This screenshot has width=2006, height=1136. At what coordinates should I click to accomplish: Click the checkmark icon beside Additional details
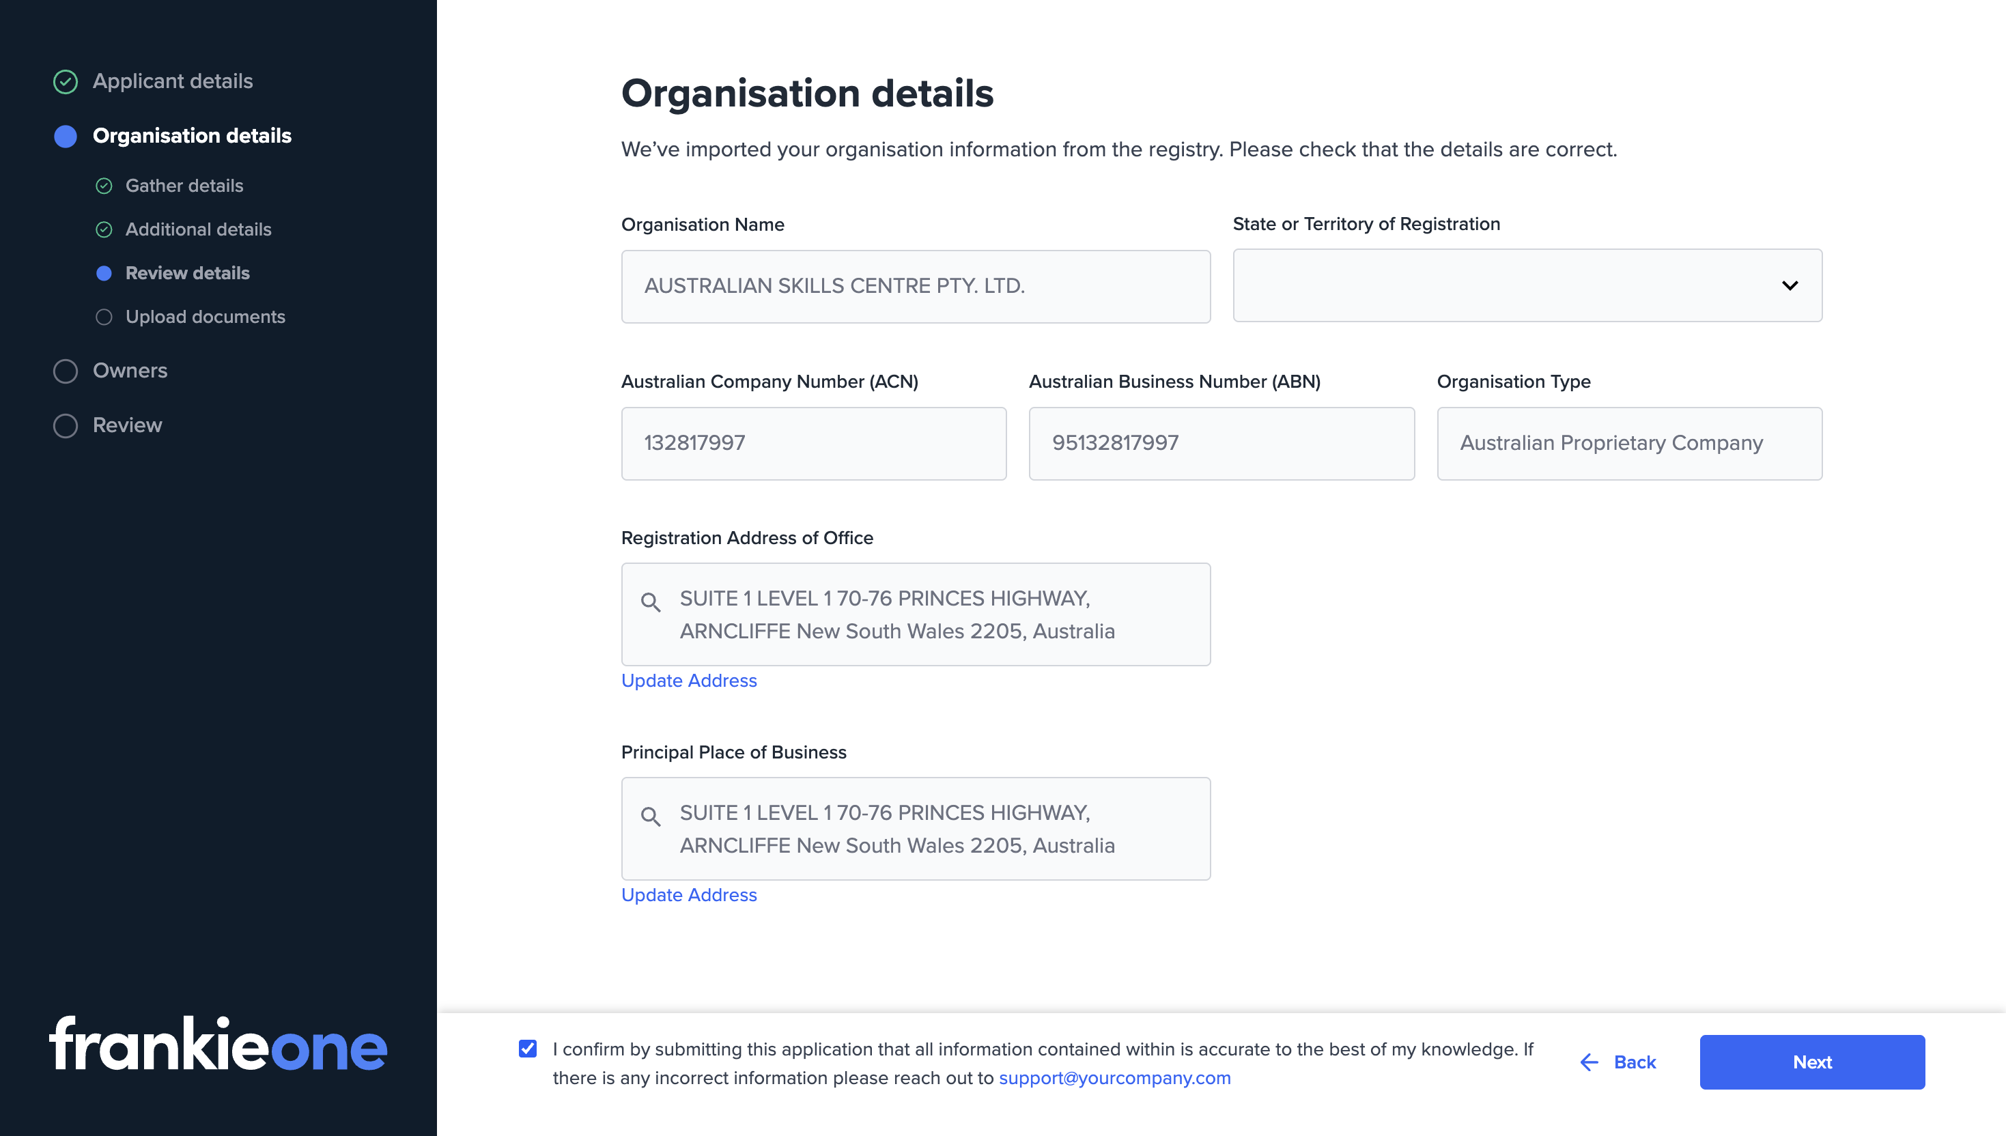(x=104, y=229)
